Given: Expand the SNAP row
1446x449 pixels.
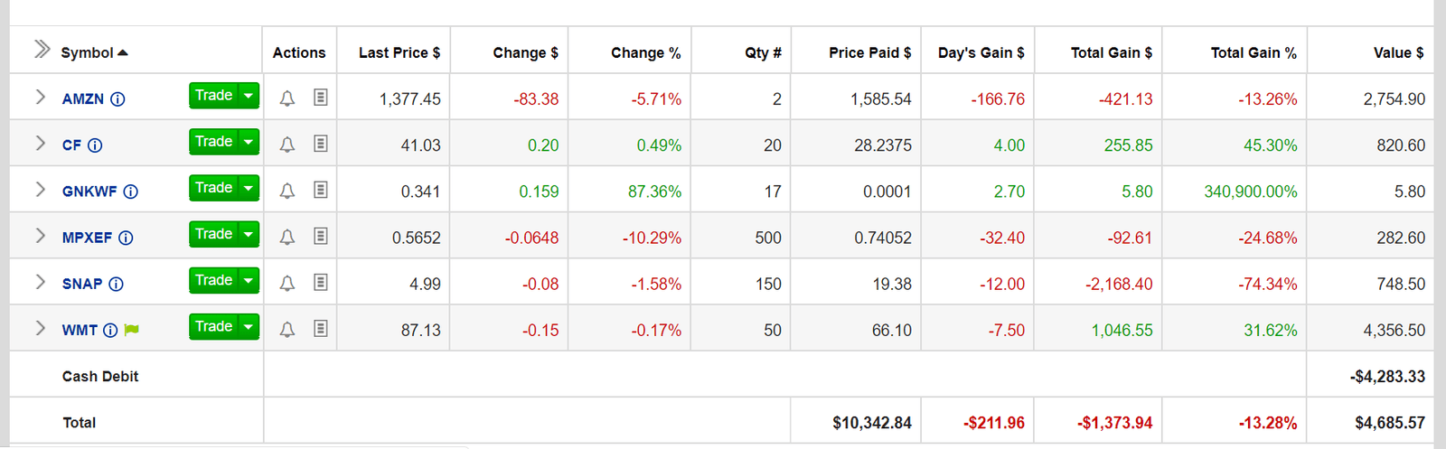Looking at the screenshot, I should coord(40,282).
